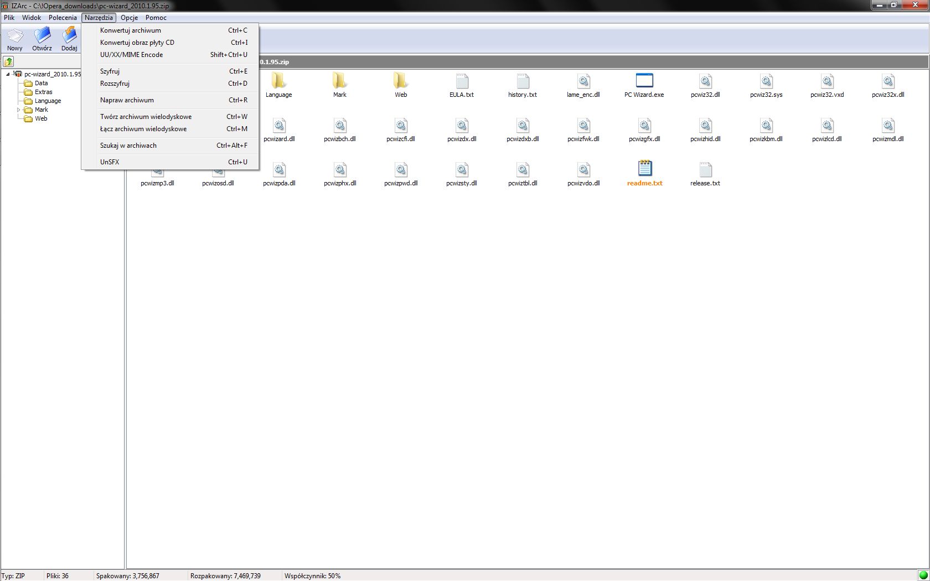Click the green status indicator in status bar
Image resolution: width=930 pixels, height=581 pixels.
click(x=923, y=575)
